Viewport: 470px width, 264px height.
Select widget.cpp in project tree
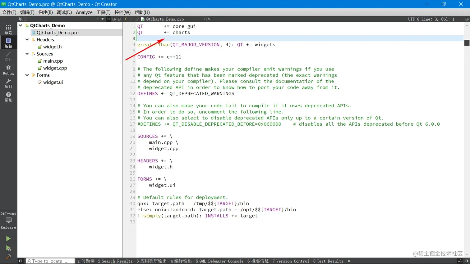(x=55, y=68)
